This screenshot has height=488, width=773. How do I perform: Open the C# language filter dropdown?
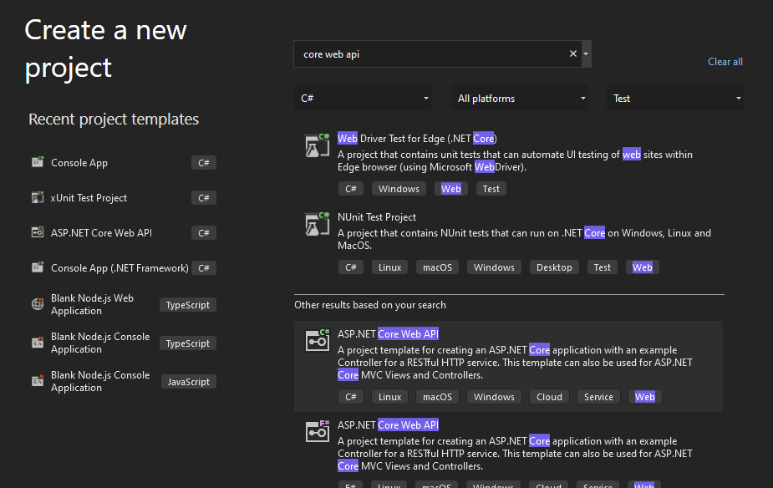click(363, 98)
